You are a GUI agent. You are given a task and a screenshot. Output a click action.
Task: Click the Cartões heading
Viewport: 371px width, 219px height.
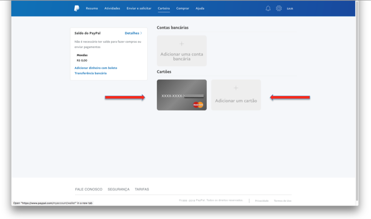coord(164,72)
